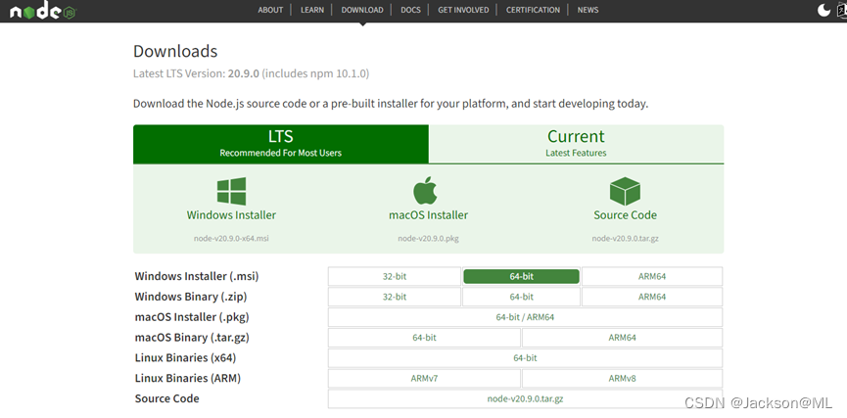The image size is (847, 418).
Task: Download Linux Binaries x64 64-bit
Action: pyautogui.click(x=525, y=358)
